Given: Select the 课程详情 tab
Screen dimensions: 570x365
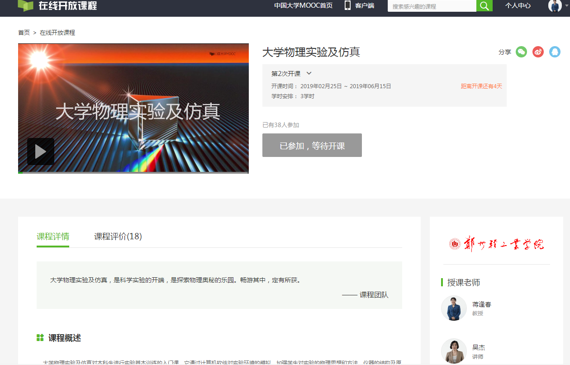Looking at the screenshot, I should pyautogui.click(x=53, y=237).
